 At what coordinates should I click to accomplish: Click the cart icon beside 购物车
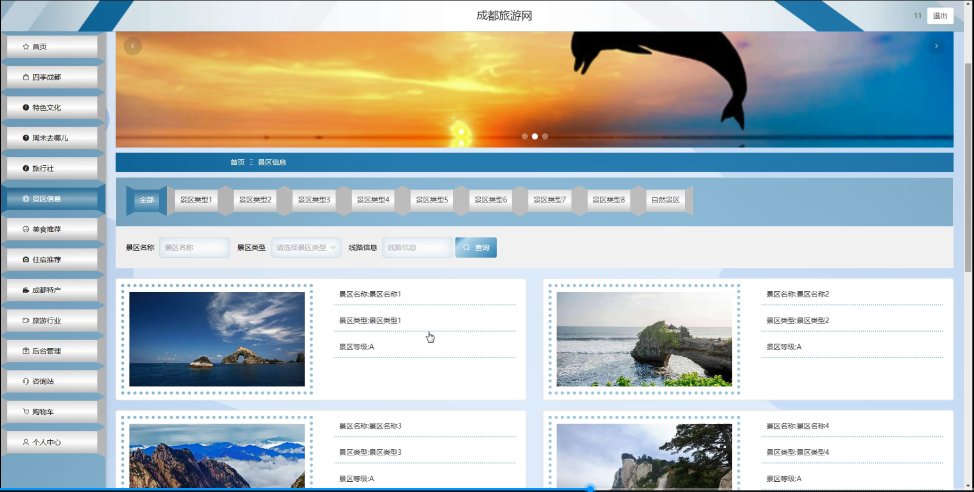pos(25,412)
